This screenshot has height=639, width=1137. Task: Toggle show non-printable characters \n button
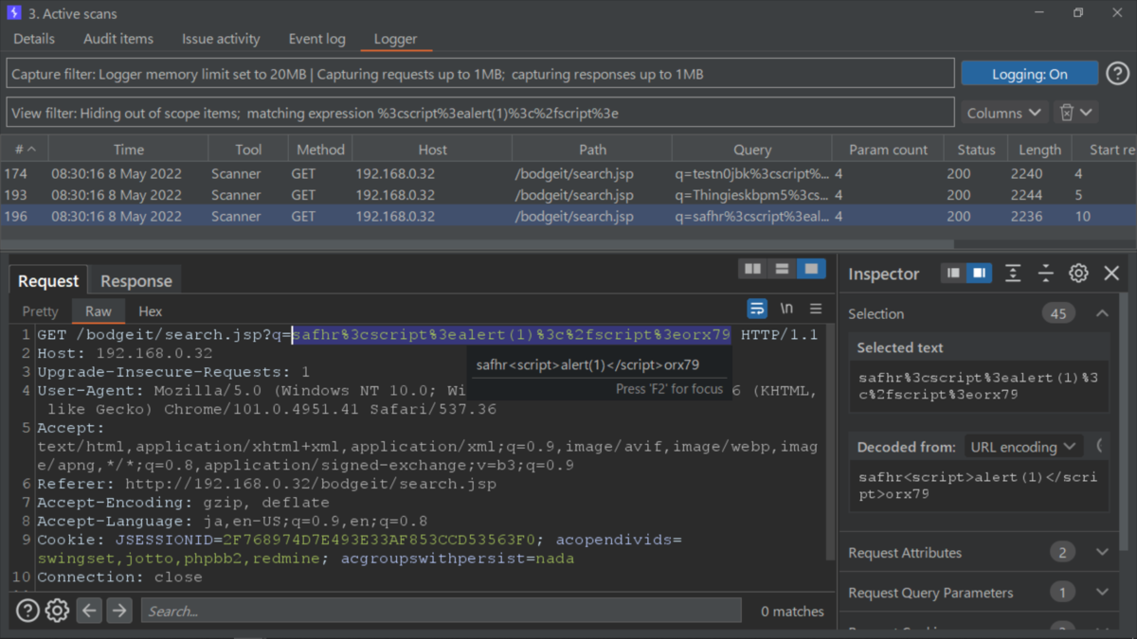pyautogui.click(x=786, y=309)
